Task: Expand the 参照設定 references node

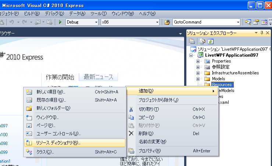Action: pyautogui.click(x=198, y=67)
